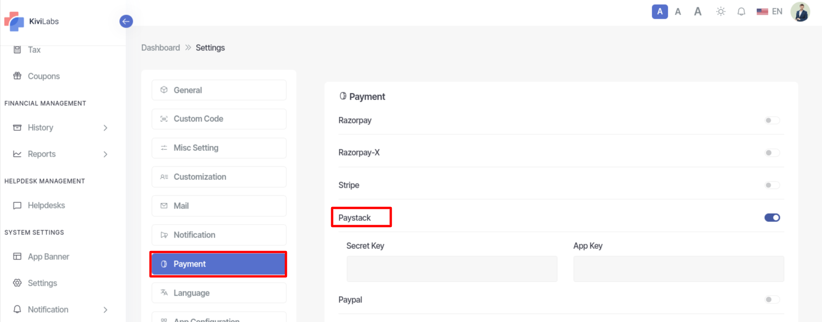Open the Misc Setting tab
This screenshot has width=822, height=322.
pyautogui.click(x=219, y=148)
